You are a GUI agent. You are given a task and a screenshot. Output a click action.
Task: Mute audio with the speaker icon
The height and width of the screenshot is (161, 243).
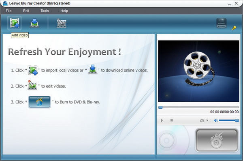215,120
